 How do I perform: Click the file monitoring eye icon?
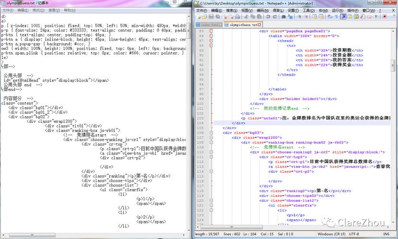(x=376, y=17)
